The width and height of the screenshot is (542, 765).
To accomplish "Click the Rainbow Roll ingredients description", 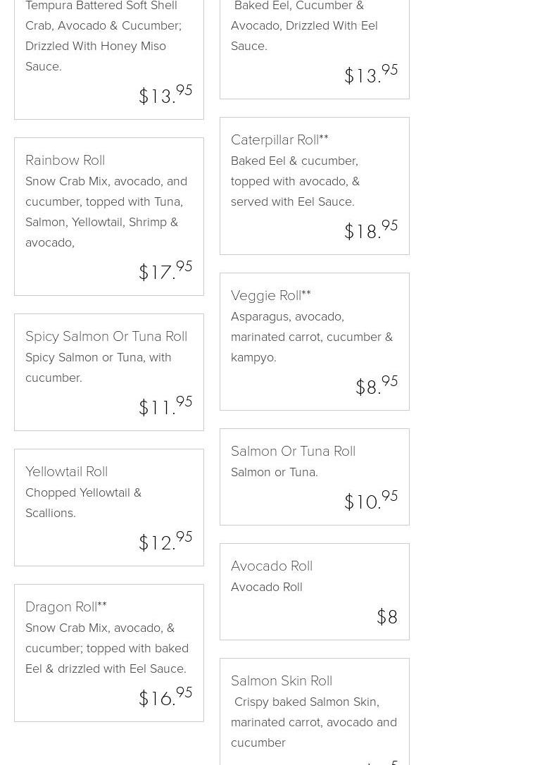I will click(x=106, y=211).
